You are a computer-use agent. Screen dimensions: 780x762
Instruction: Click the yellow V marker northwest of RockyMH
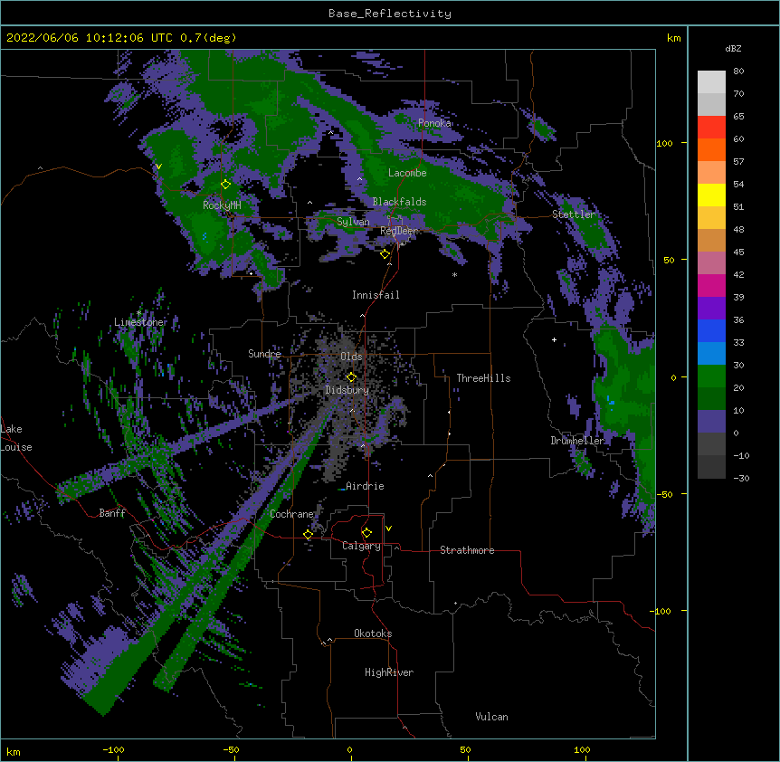coord(158,167)
